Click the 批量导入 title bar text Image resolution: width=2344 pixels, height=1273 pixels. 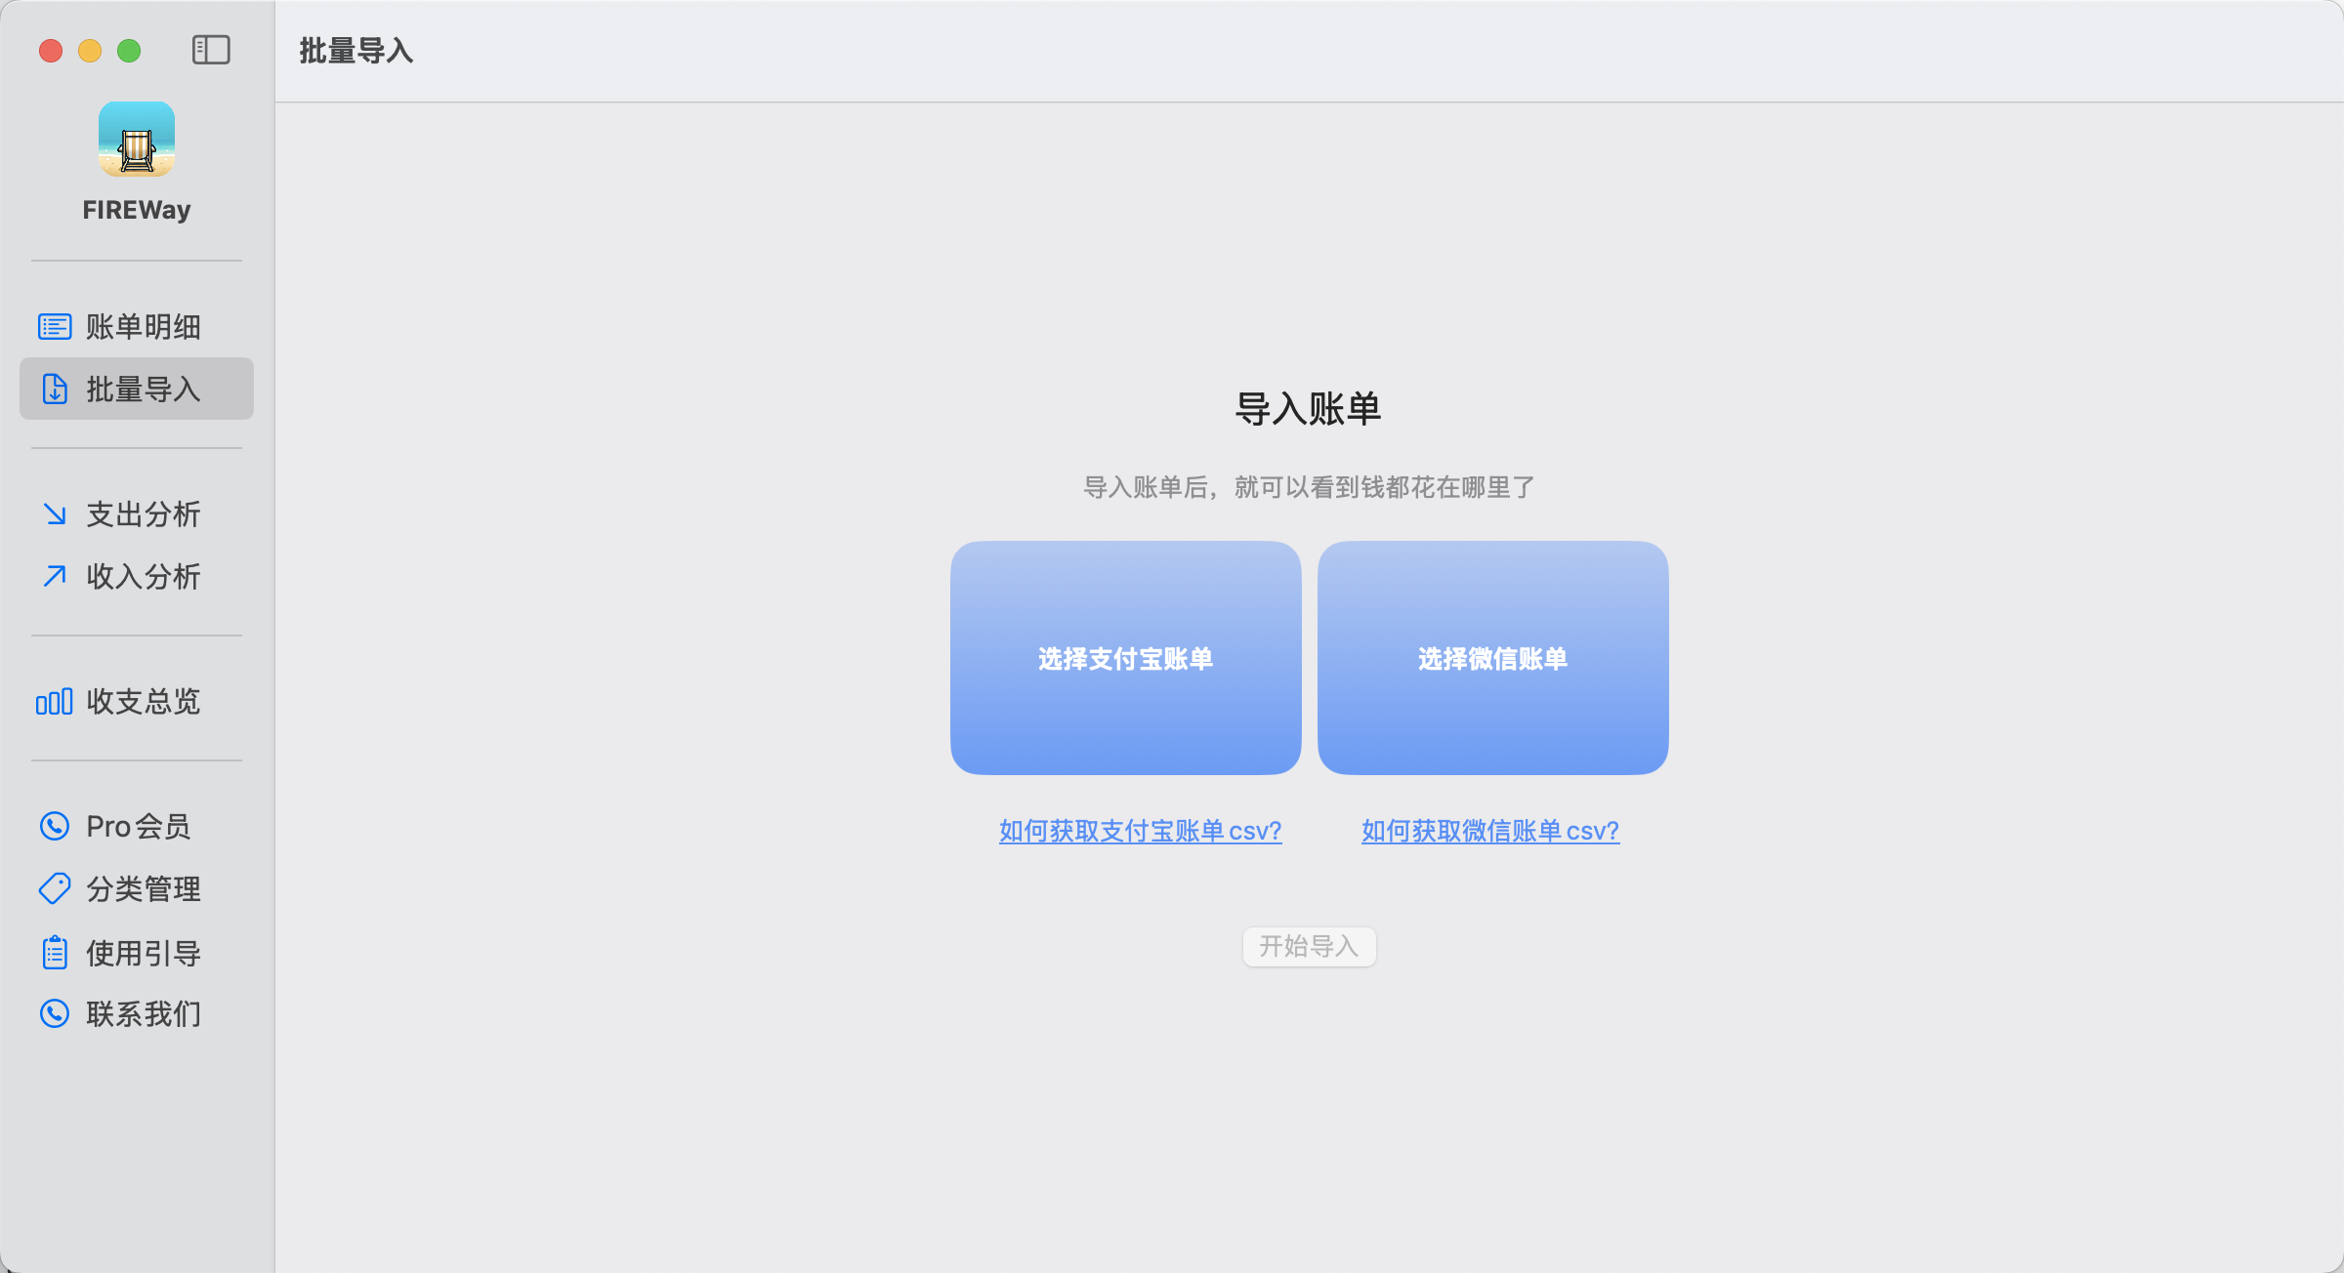[x=356, y=52]
